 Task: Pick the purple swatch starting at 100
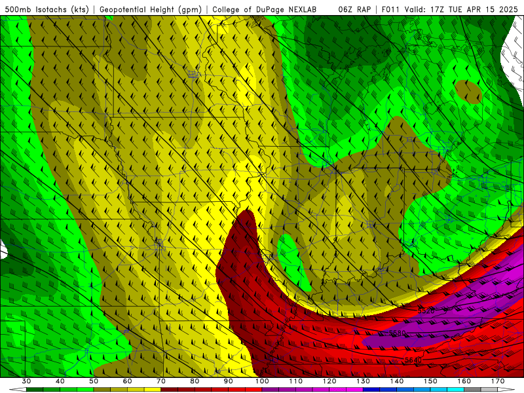pos(271,390)
